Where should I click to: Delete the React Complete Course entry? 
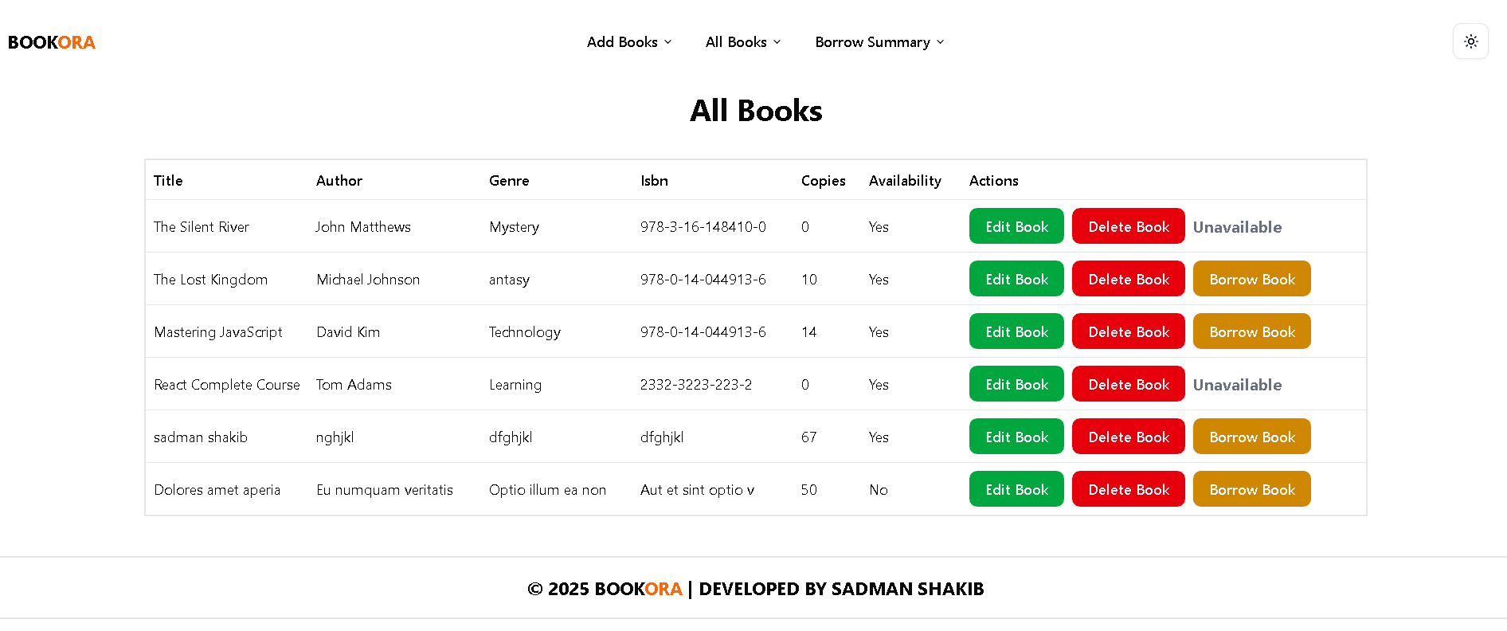(1128, 384)
